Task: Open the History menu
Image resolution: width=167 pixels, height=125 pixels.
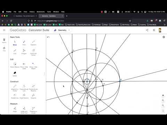Action: tap(32, 12)
